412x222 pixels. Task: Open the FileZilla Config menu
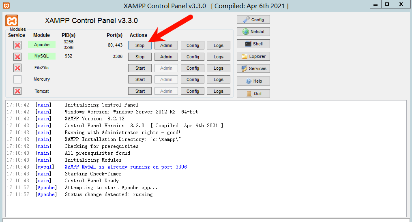193,68
